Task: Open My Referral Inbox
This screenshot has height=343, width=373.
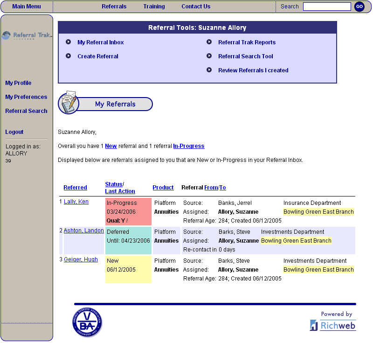Action: coord(101,42)
